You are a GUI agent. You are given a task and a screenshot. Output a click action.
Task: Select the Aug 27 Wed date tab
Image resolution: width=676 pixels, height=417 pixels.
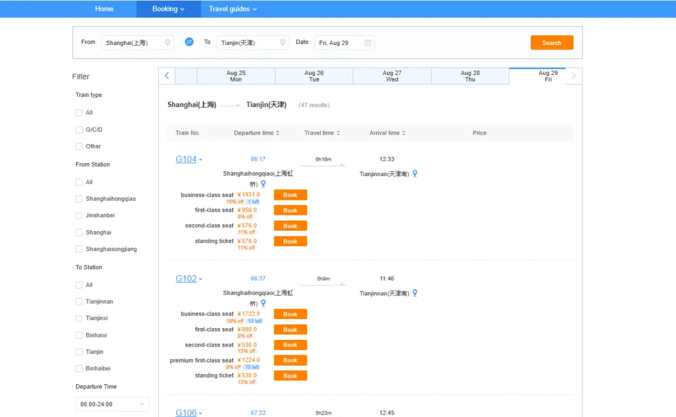pos(392,76)
